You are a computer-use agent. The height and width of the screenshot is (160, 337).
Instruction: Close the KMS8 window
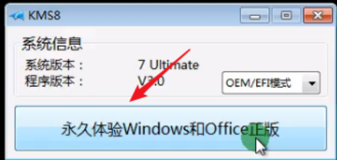click(318, 15)
